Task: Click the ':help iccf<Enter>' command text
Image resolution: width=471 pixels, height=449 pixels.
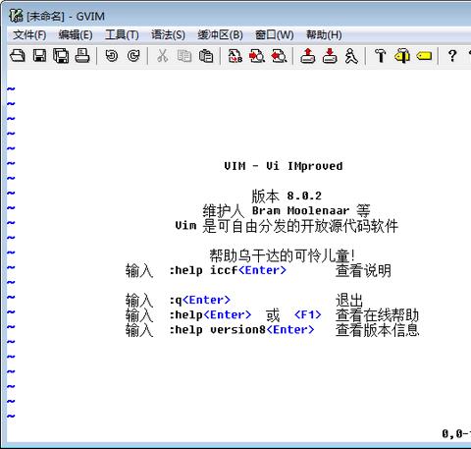Action: pyautogui.click(x=228, y=270)
